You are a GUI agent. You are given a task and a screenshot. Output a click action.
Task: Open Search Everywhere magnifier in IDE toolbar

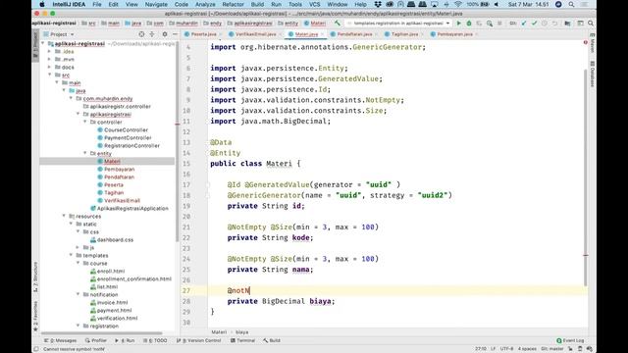[x=591, y=24]
